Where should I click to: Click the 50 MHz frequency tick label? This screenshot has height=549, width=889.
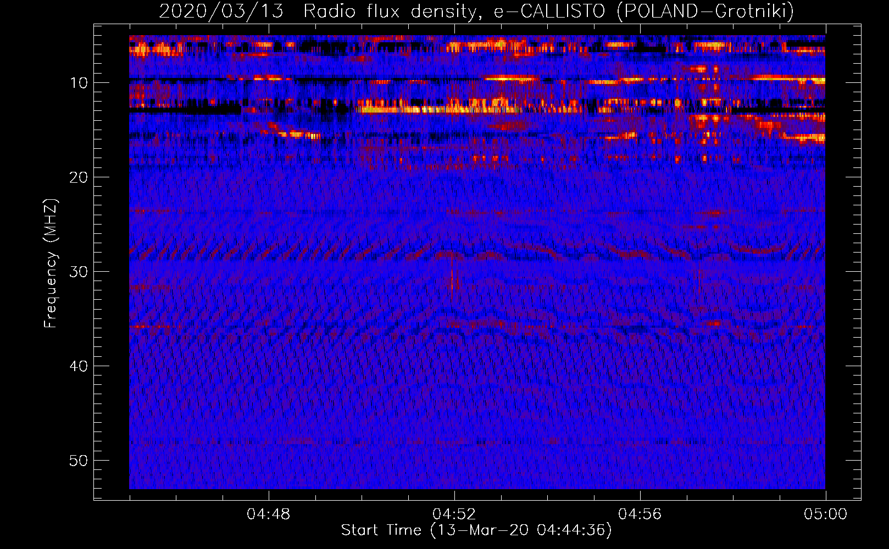[x=79, y=461]
